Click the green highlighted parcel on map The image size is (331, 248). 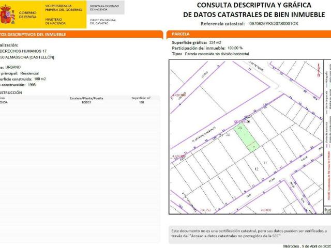click(x=247, y=138)
